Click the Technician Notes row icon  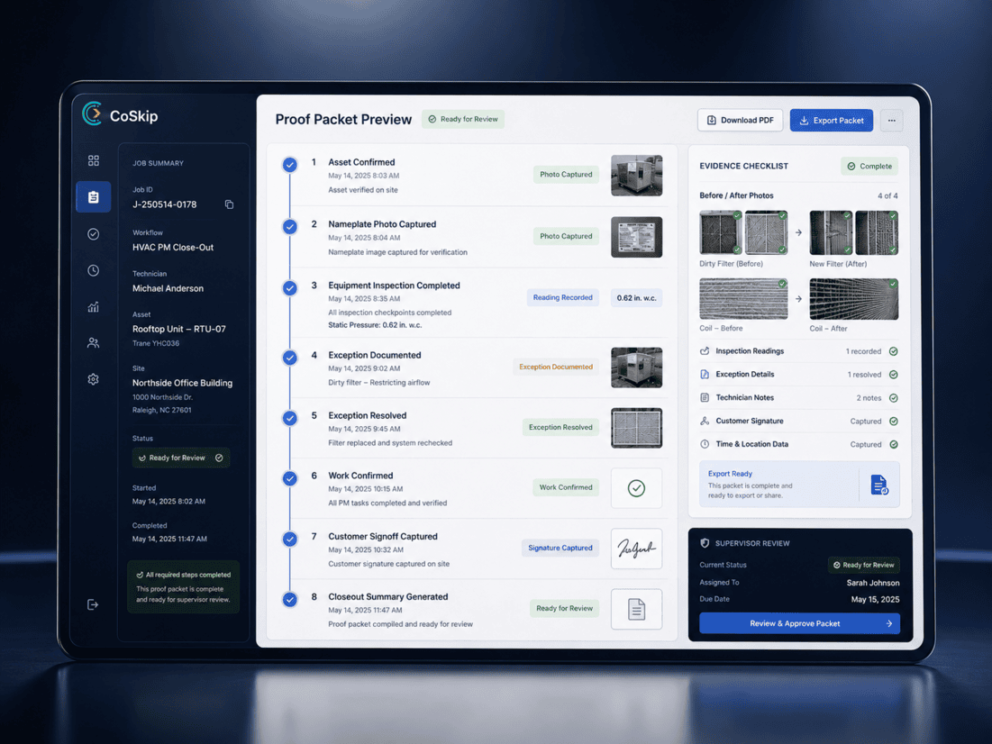705,398
